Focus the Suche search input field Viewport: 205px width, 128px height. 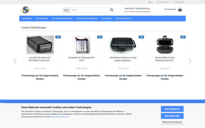tap(90, 10)
